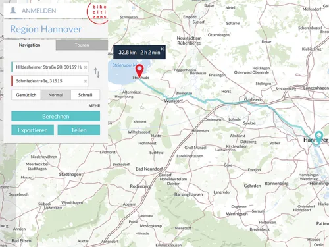Image resolution: width=329 pixels, height=247 pixels.
Task: Swap start and destination with arrows icon
Action: [x=97, y=72]
